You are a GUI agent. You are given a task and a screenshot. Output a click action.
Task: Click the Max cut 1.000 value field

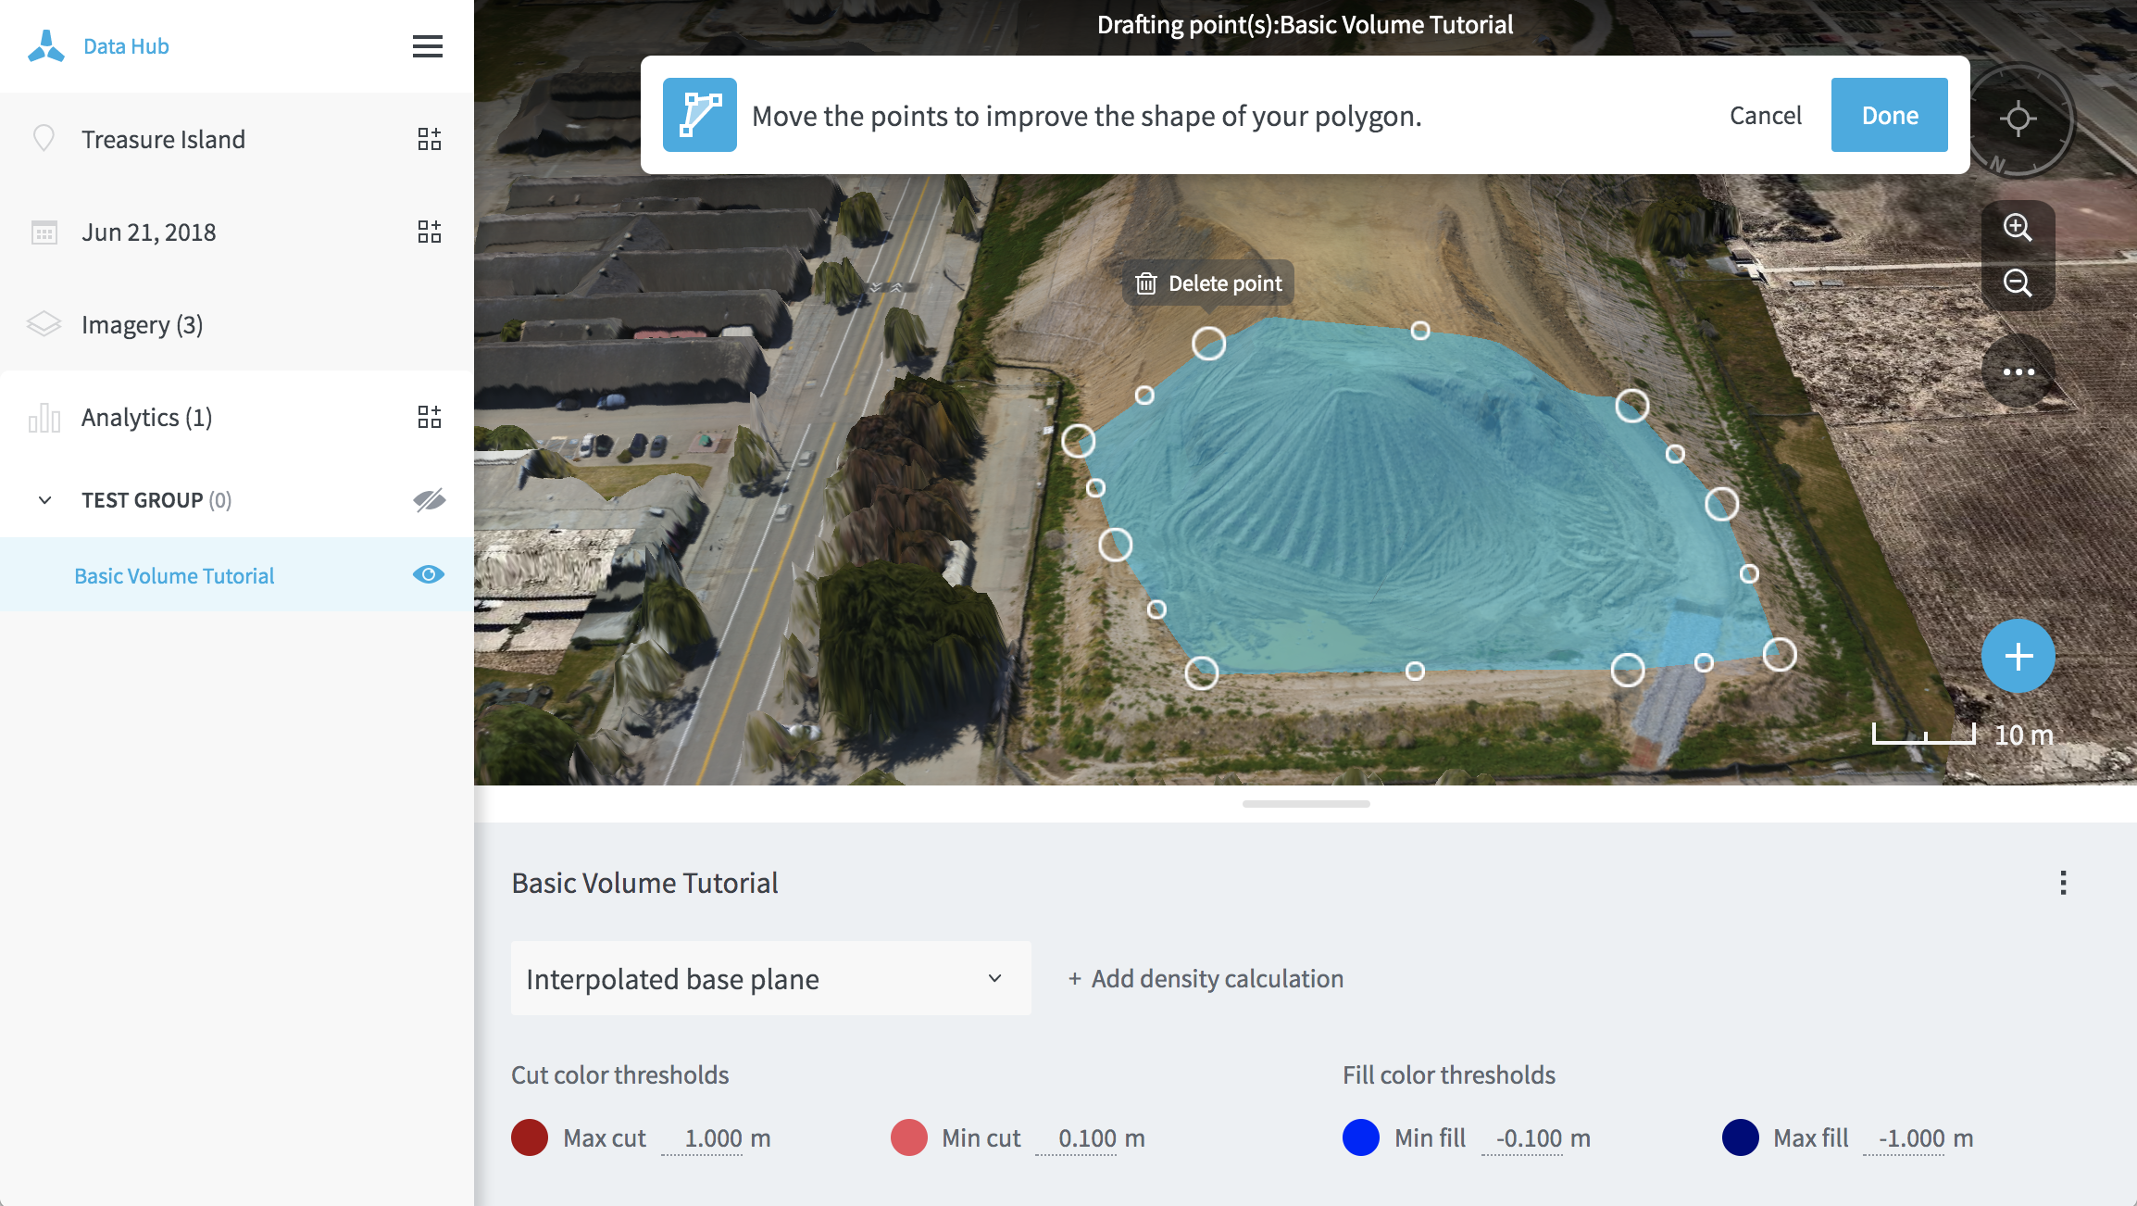(x=703, y=1138)
